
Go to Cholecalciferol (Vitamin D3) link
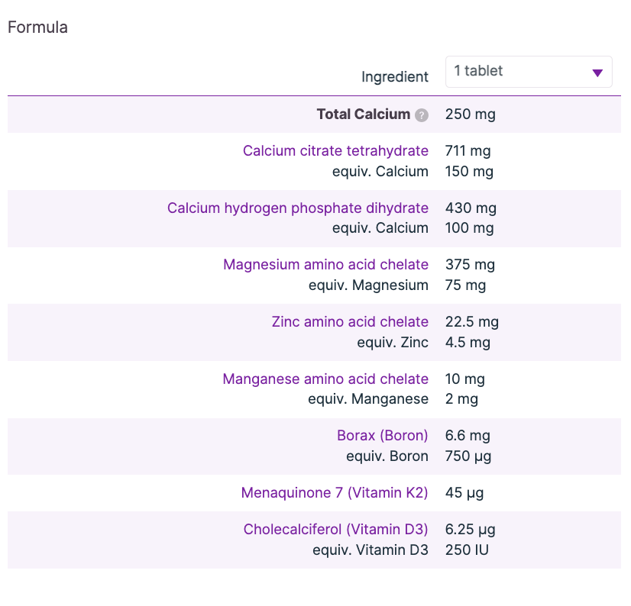(x=335, y=530)
